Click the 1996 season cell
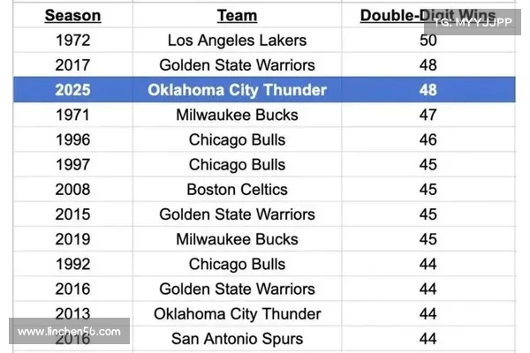Image resolution: width=530 pixels, height=353 pixels. 72,139
